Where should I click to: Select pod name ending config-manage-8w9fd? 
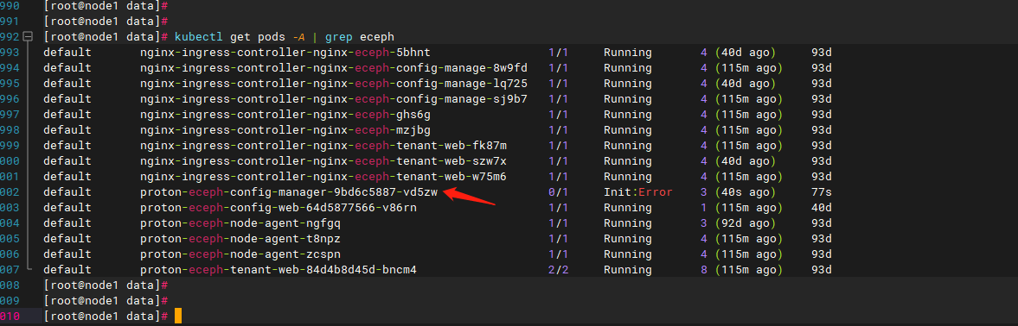334,68
